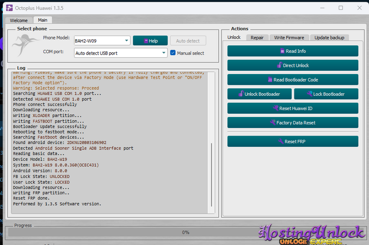Expand the Phone Model dropdown

point(126,41)
